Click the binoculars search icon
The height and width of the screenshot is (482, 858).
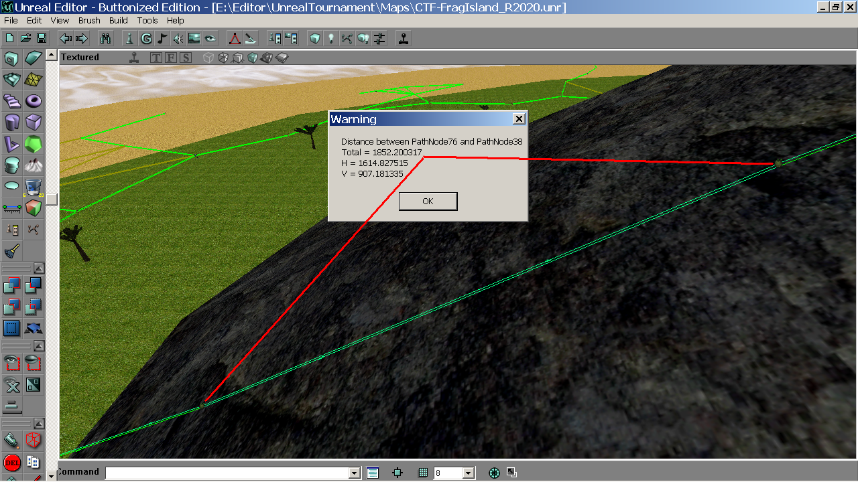click(105, 38)
